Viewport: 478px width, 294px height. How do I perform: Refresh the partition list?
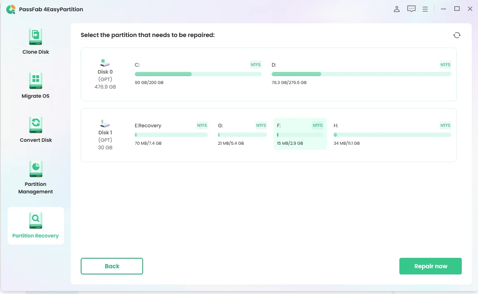pyautogui.click(x=457, y=35)
